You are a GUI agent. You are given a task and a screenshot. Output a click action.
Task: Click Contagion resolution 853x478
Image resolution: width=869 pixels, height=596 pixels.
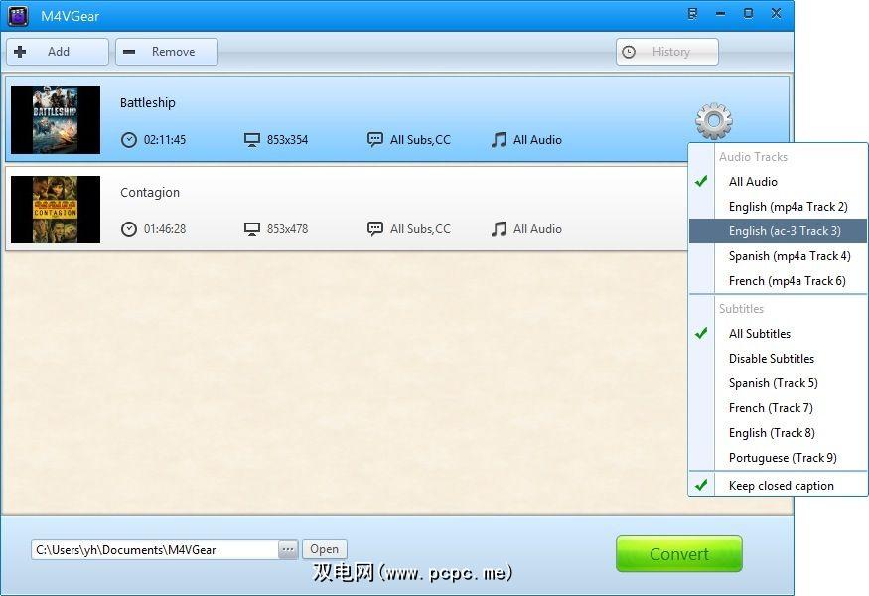pos(287,229)
